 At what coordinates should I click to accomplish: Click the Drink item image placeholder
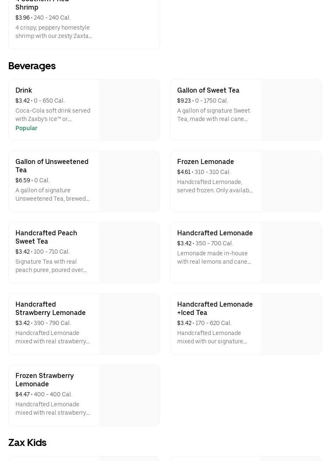click(x=129, y=110)
